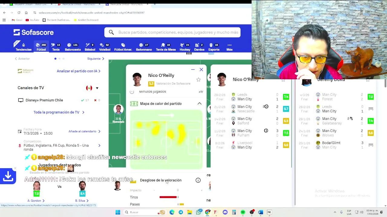Image resolution: width=387 pixels, height=217 pixels.
Task: Click Añade al calendario
Action: tap(84, 131)
